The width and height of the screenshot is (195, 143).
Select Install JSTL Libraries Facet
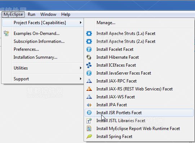(x=139, y=121)
